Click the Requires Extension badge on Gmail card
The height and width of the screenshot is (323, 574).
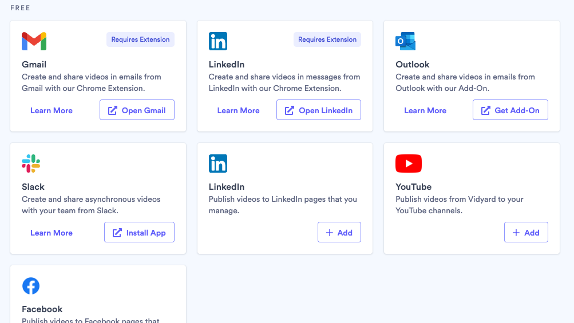coord(140,39)
